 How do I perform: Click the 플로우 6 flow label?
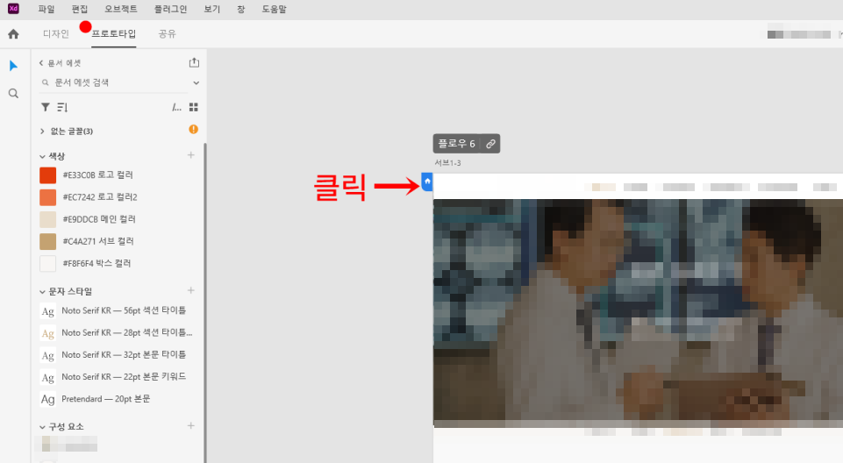(456, 144)
